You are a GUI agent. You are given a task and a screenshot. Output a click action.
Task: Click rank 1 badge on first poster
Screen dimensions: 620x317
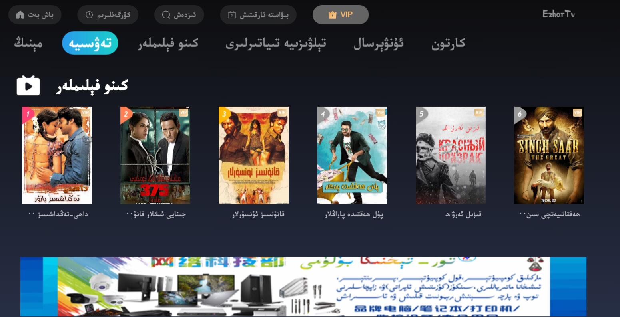coord(28,114)
